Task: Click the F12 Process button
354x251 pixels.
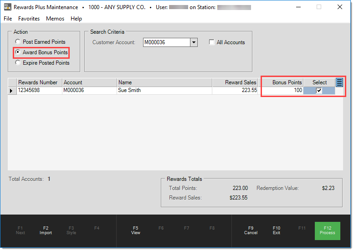Action: [328, 231]
